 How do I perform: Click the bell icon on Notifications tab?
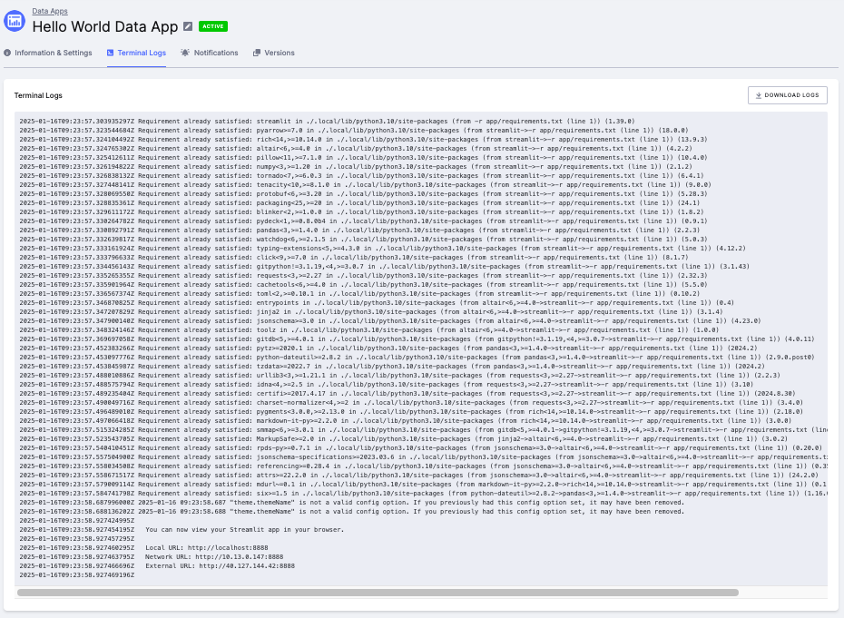tap(185, 53)
